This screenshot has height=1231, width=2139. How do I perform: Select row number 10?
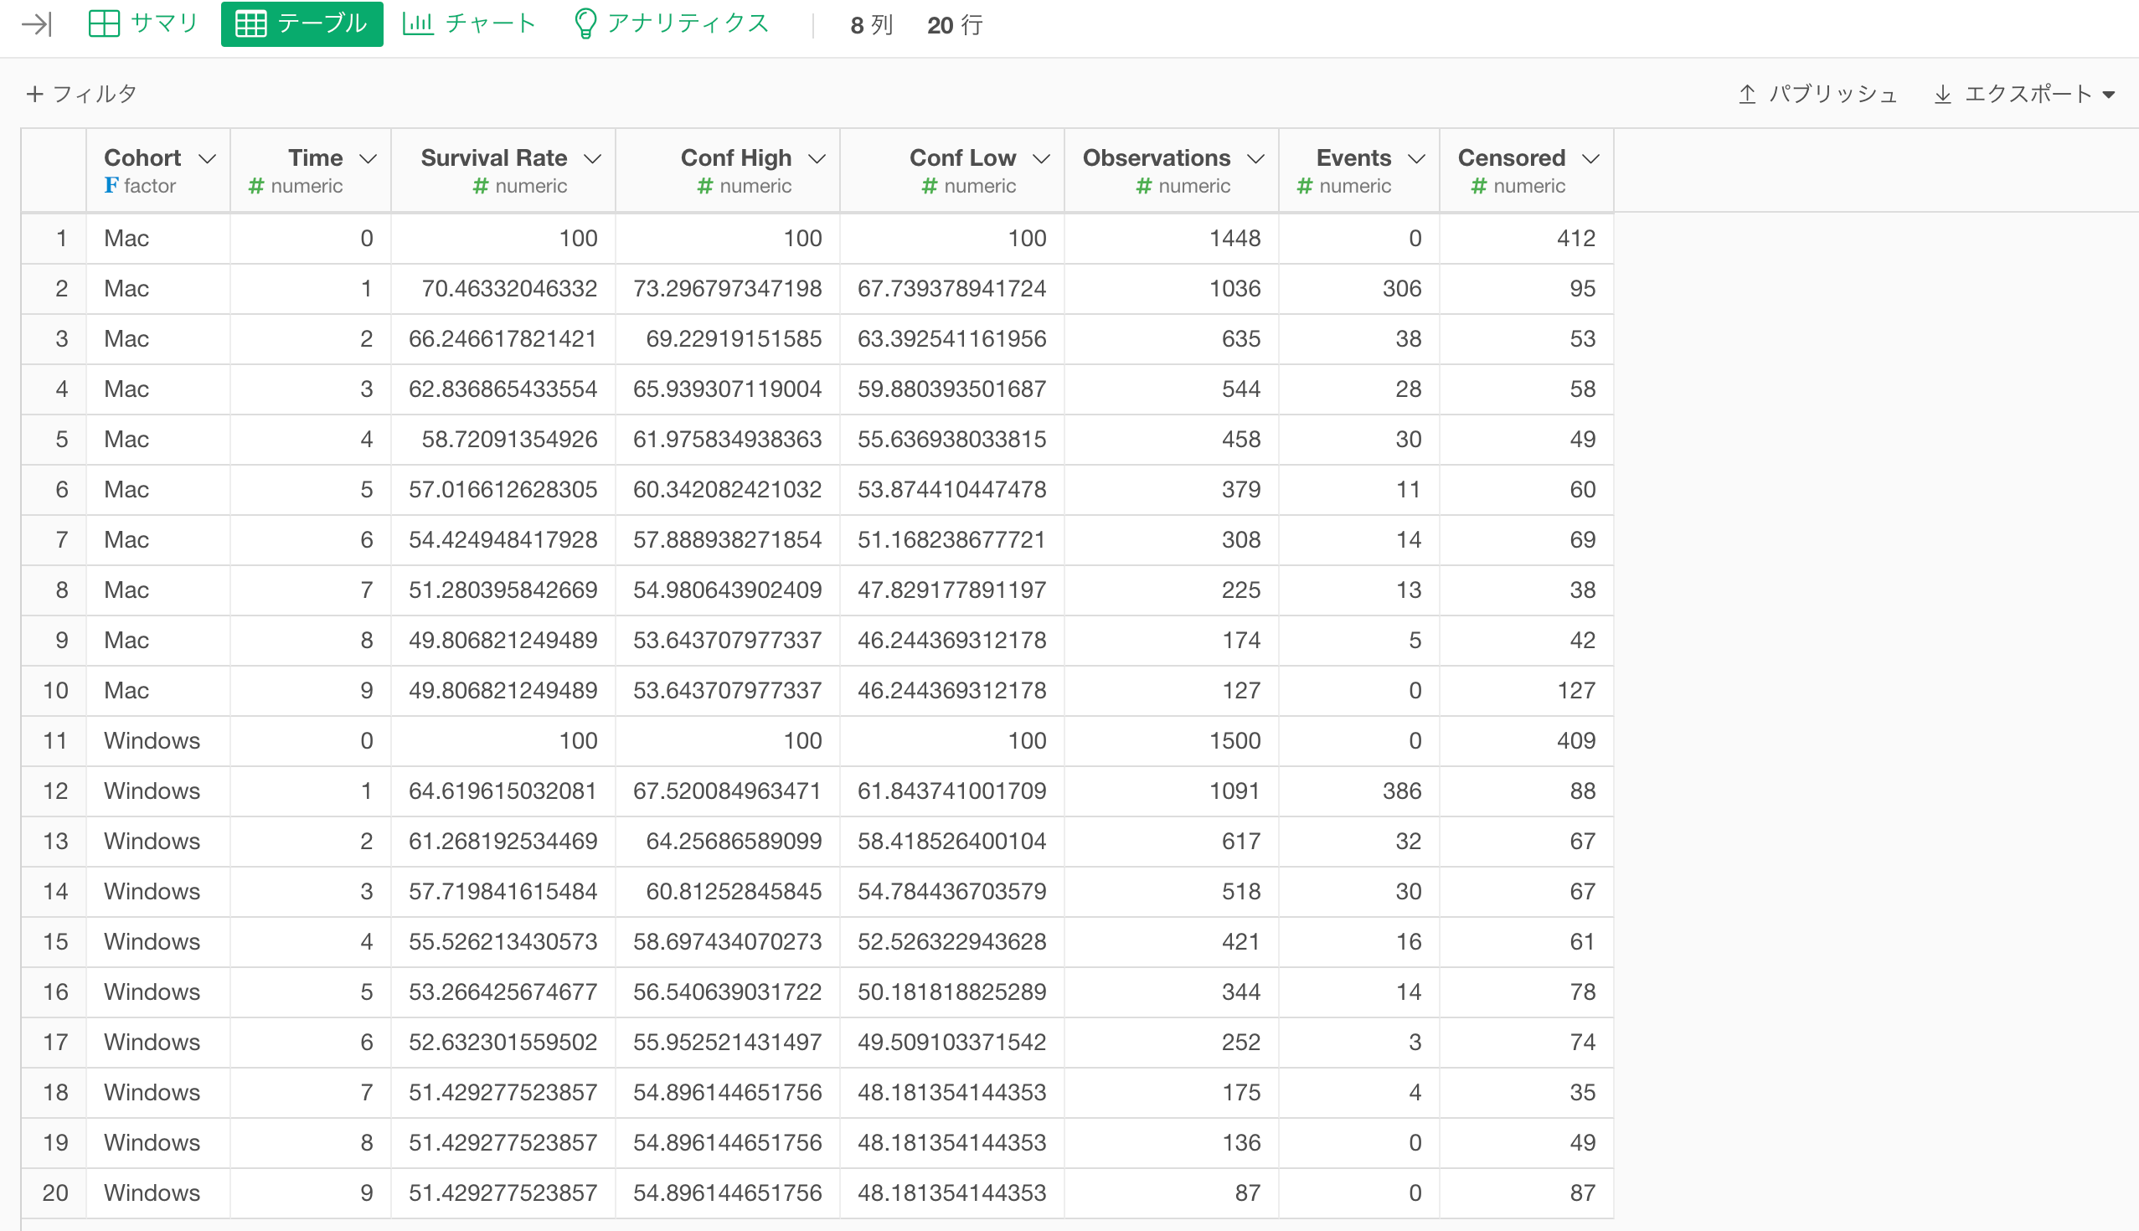pos(55,691)
